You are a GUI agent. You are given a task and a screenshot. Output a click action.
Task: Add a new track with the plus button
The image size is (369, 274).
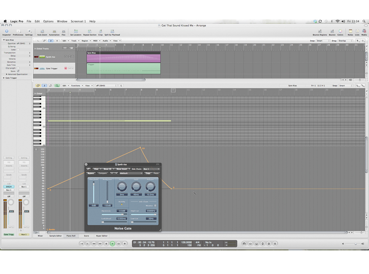pos(65,48)
